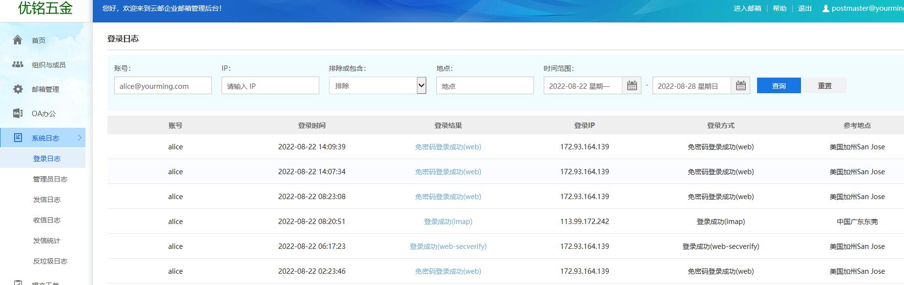Click 进入邮箱 link in header

coord(747,8)
